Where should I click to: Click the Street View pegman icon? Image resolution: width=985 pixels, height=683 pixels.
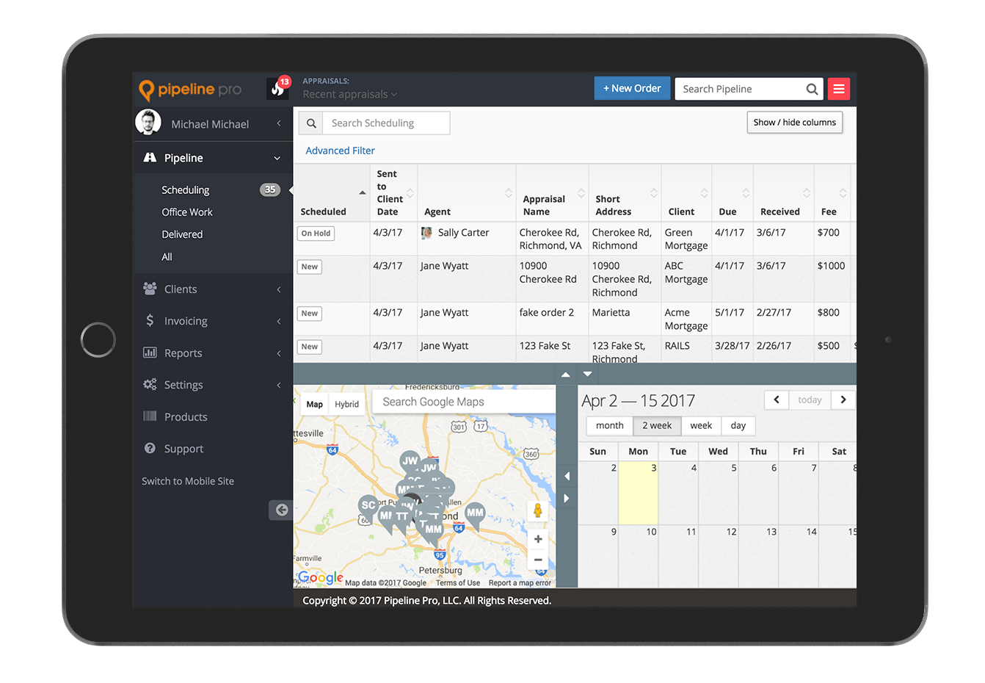[x=538, y=511]
